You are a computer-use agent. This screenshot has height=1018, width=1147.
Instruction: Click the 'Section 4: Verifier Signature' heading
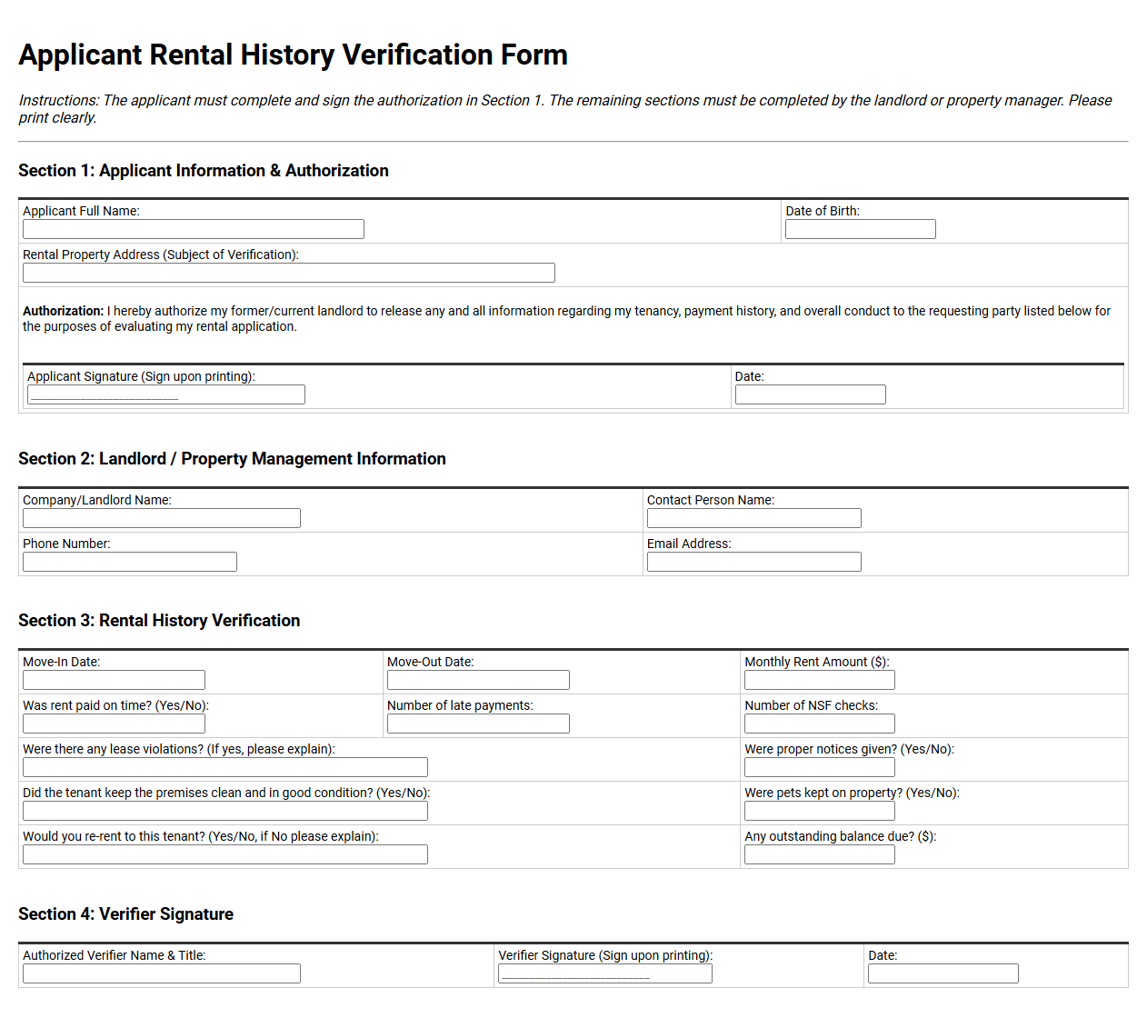125,914
